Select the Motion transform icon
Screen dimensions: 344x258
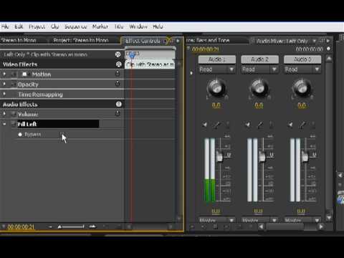pyautogui.click(x=24, y=75)
